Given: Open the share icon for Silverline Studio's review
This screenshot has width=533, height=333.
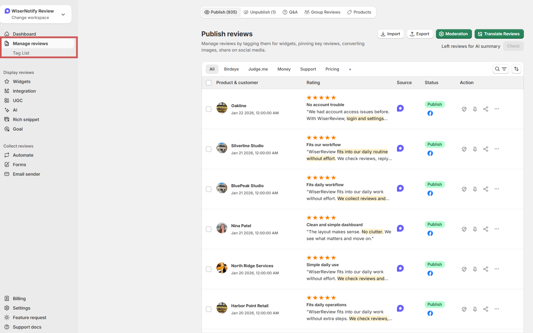Looking at the screenshot, I should point(486,149).
